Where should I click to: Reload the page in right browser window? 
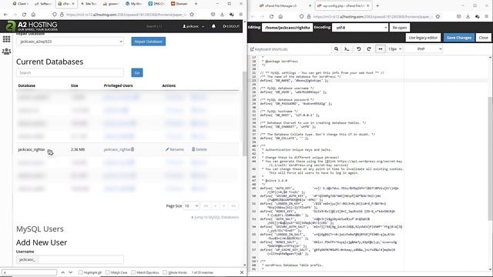point(271,17)
